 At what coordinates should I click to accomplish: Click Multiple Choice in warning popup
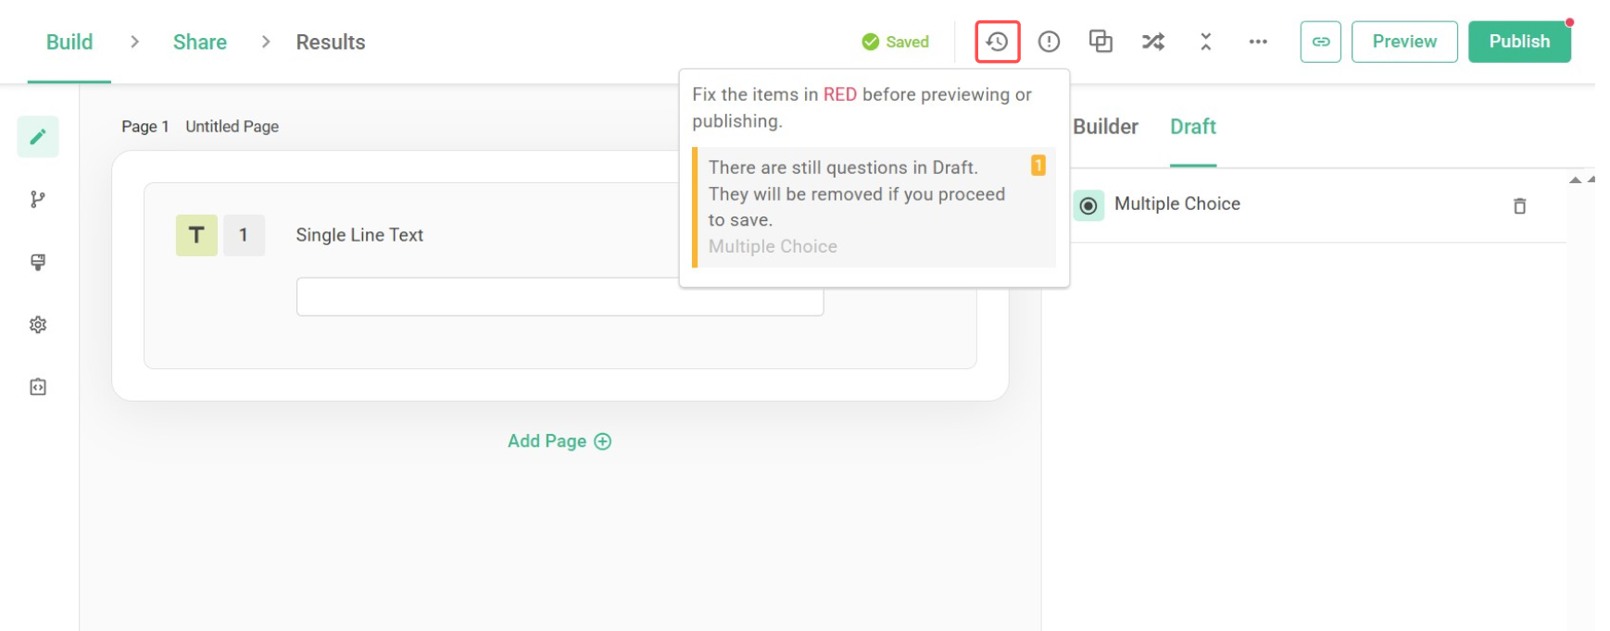coord(773,246)
